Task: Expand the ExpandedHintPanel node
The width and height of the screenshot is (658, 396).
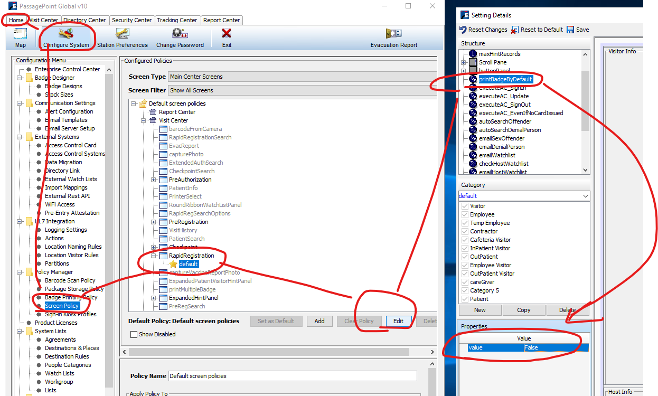Action: (154, 298)
